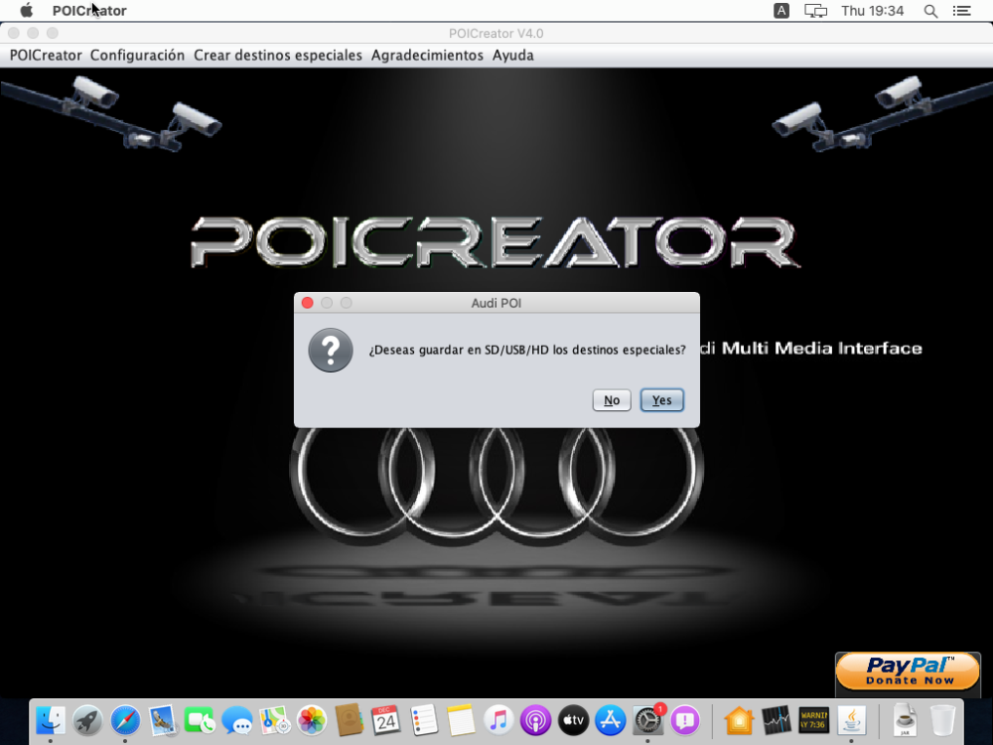Open the Configuración menu
This screenshot has height=745, width=993.
pos(137,55)
